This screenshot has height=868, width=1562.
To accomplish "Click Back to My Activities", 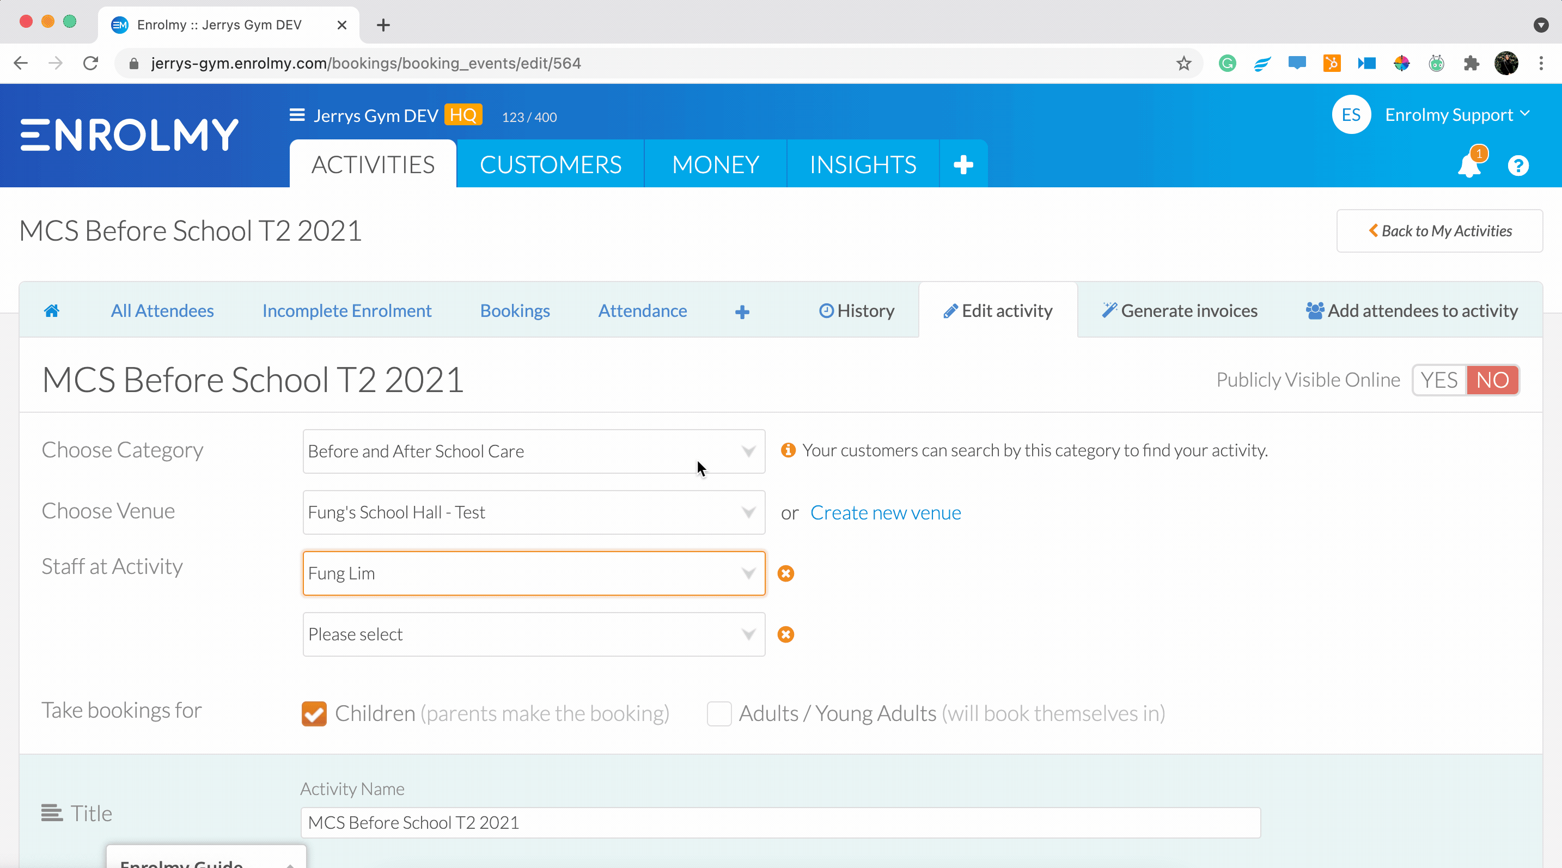I will pyautogui.click(x=1439, y=231).
